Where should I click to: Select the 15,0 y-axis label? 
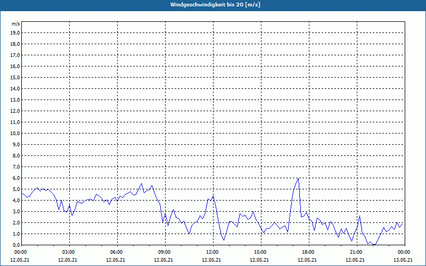15,77
